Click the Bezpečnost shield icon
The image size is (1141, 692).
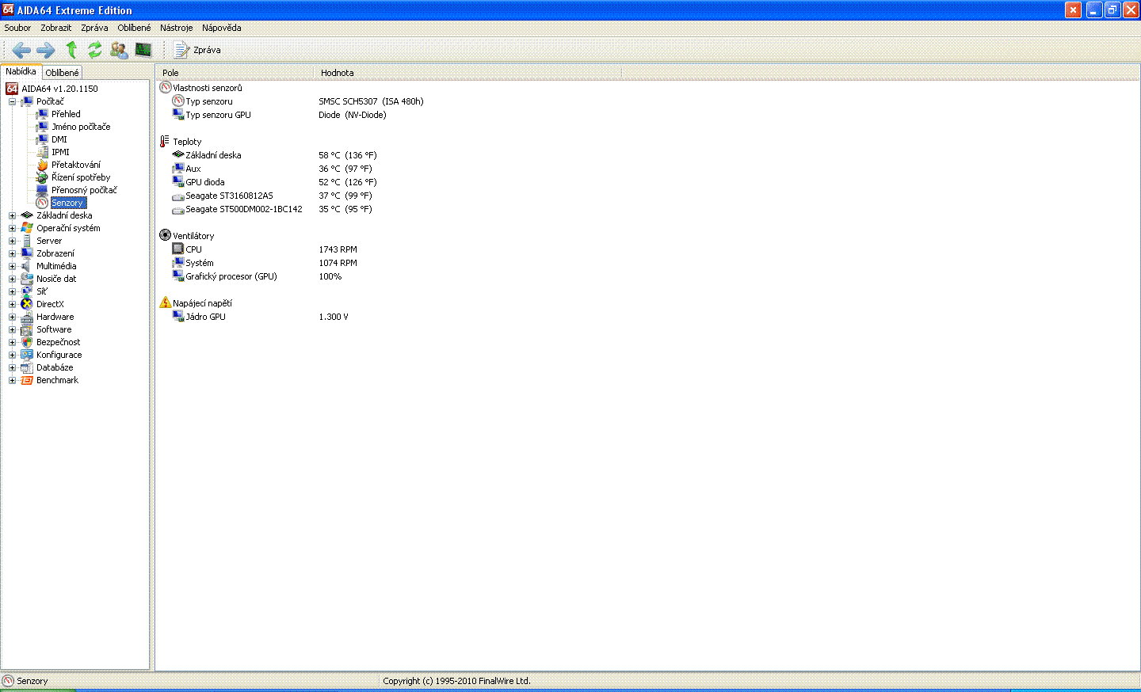coord(27,342)
